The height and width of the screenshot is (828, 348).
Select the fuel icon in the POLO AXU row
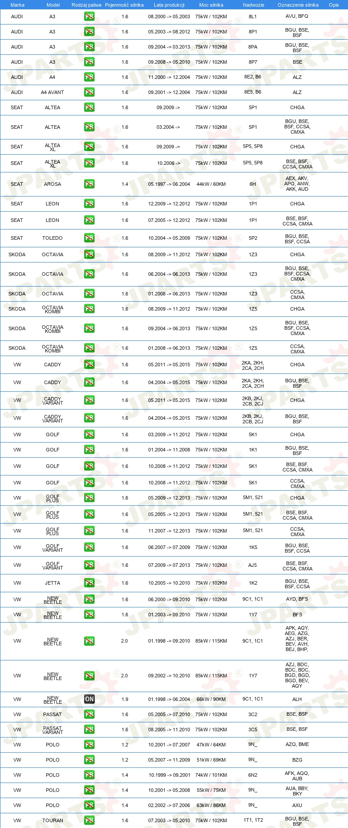pyautogui.click(x=89, y=805)
